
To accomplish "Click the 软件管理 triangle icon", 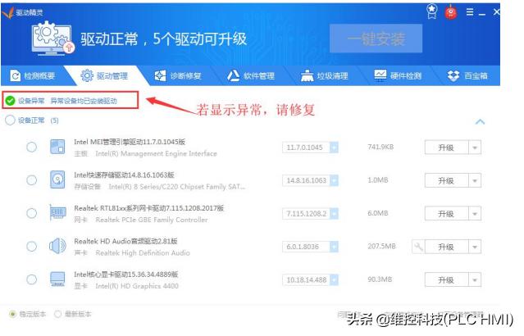I will tap(233, 76).
